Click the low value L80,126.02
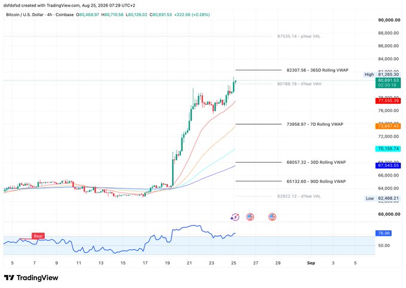This screenshot has height=288, width=406. [137, 15]
